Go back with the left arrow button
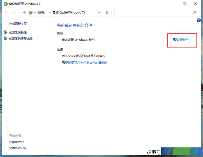The width and height of the screenshot is (203, 157). (7, 13)
